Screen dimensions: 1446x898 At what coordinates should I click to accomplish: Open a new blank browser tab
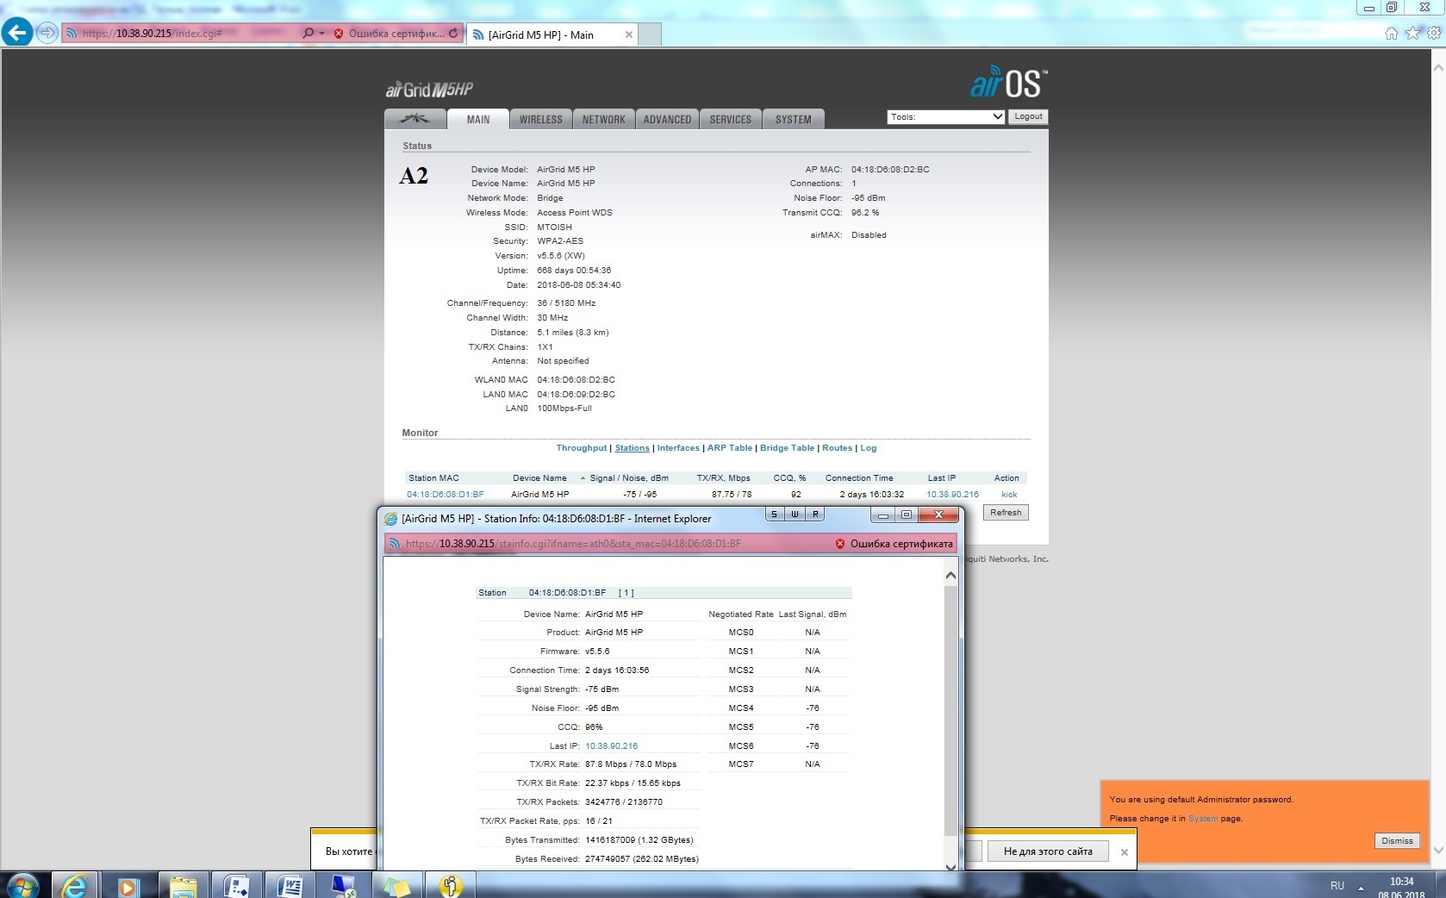click(650, 34)
